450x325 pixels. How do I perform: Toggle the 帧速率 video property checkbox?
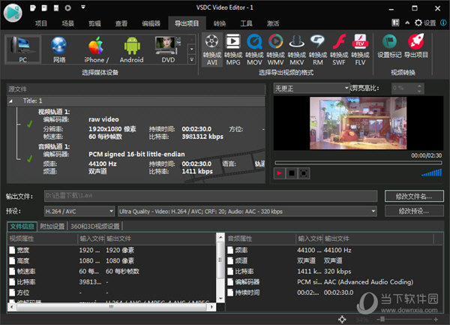coord(12,271)
